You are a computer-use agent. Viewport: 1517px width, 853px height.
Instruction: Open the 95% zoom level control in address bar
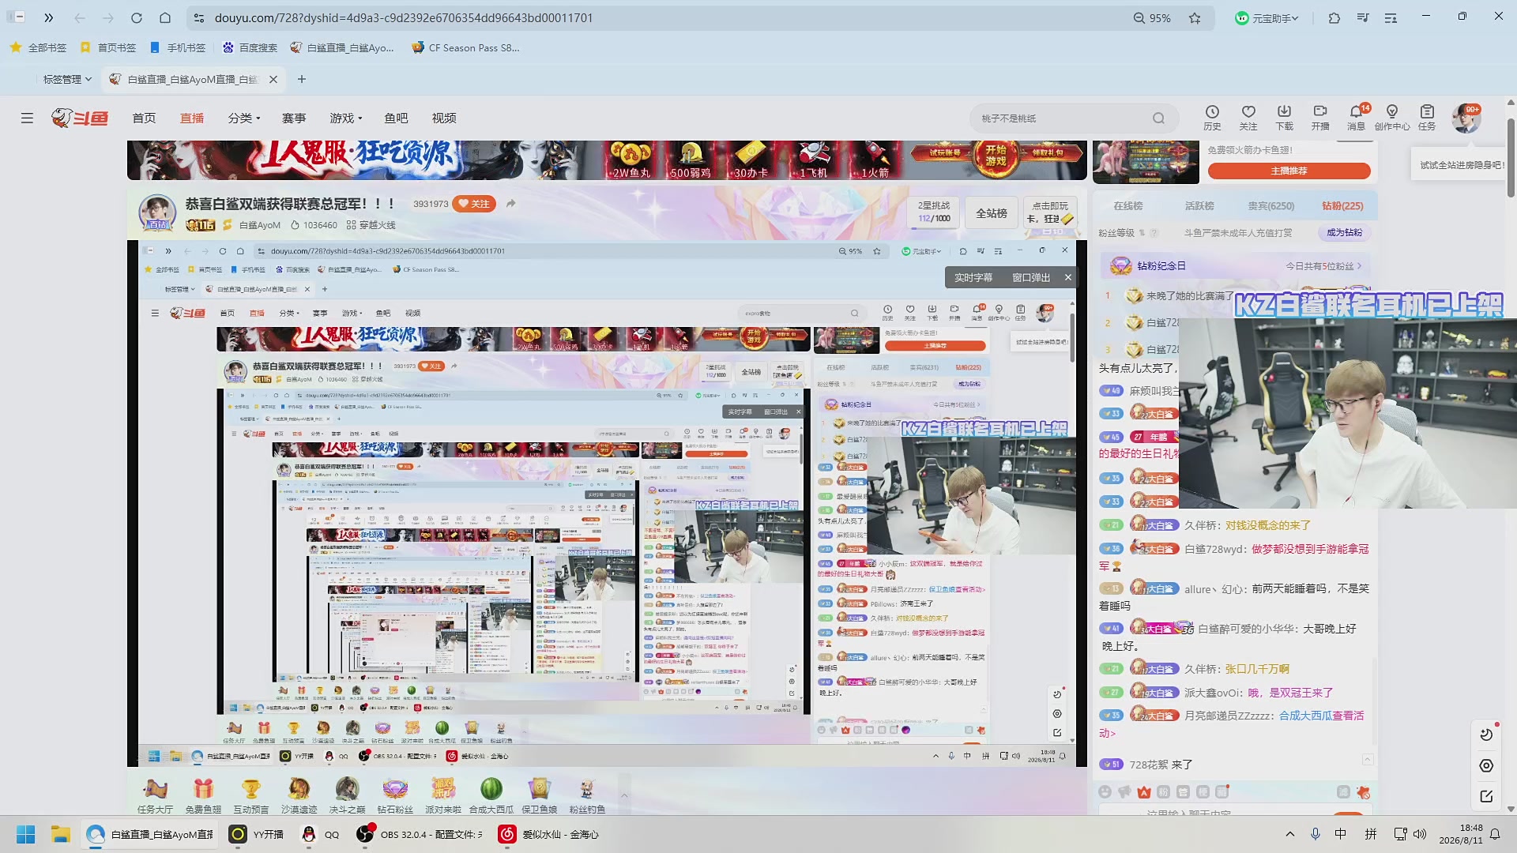click(1152, 17)
